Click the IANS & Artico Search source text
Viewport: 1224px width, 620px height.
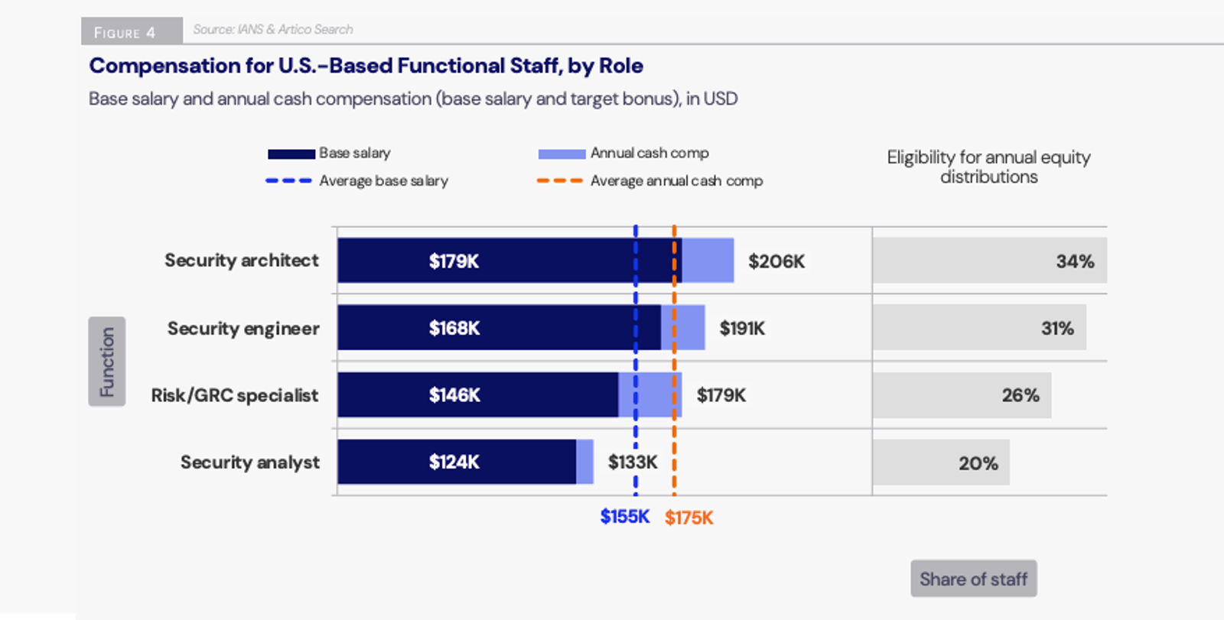pos(273,30)
